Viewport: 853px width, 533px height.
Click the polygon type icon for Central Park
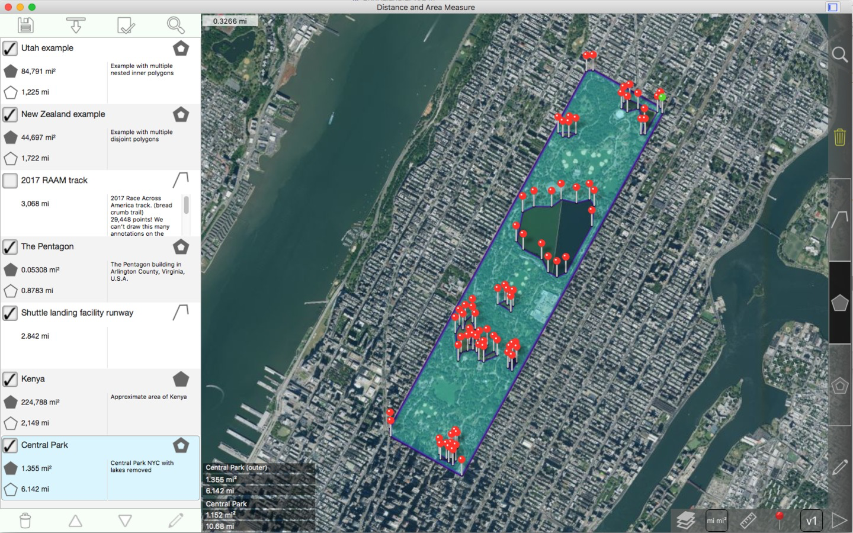point(181,445)
